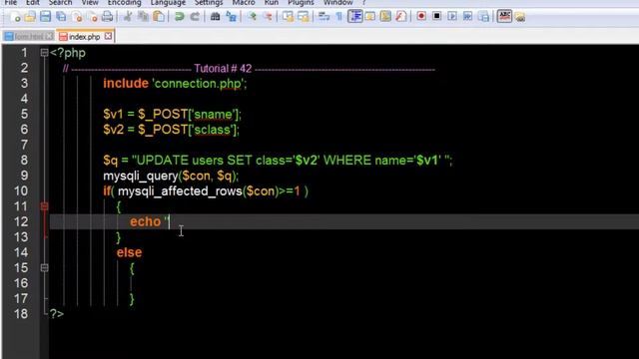Viewport: 639px width, 359px height.
Task: Click Run Macro Multiple Times icon
Action: (467, 17)
